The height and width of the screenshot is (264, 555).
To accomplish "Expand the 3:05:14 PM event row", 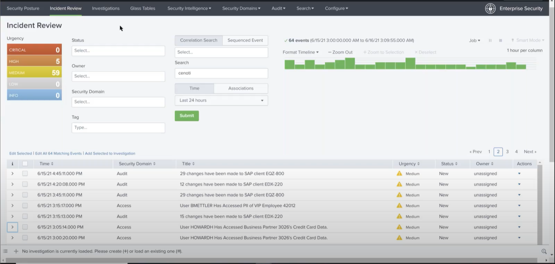I will coord(12,227).
